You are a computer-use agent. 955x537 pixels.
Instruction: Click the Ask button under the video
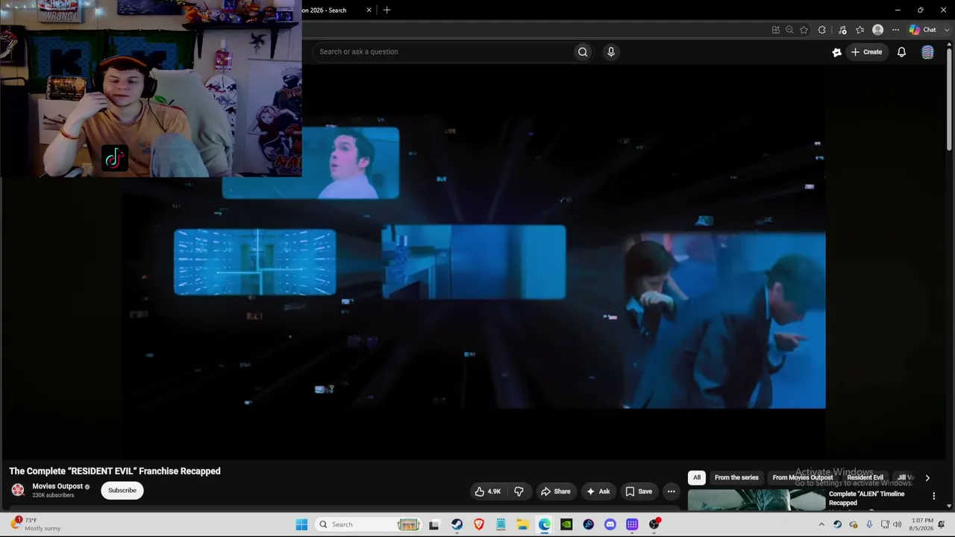598,492
